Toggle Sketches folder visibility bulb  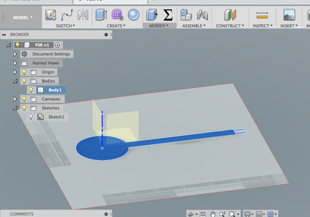pos(24,108)
